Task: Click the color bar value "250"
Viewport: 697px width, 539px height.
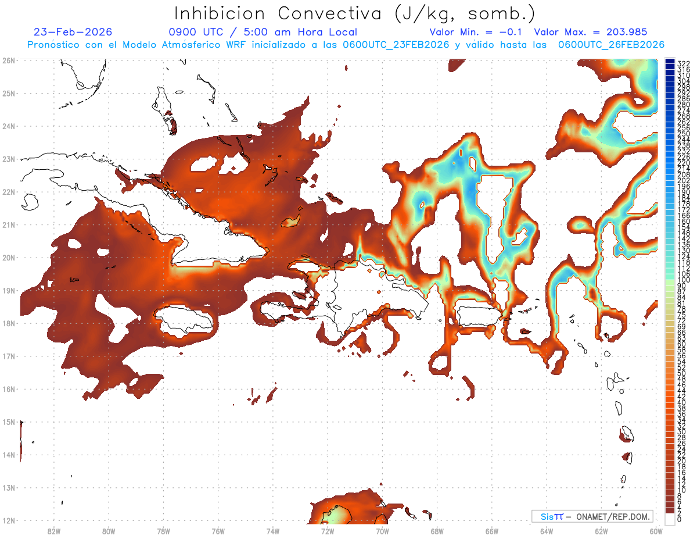Action: 684,134
